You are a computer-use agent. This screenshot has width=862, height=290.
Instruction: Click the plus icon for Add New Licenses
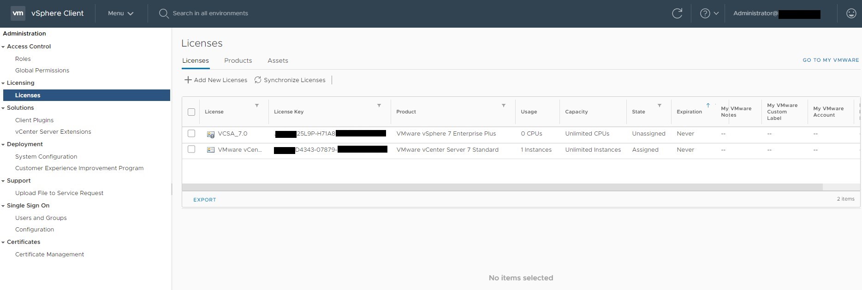(188, 80)
